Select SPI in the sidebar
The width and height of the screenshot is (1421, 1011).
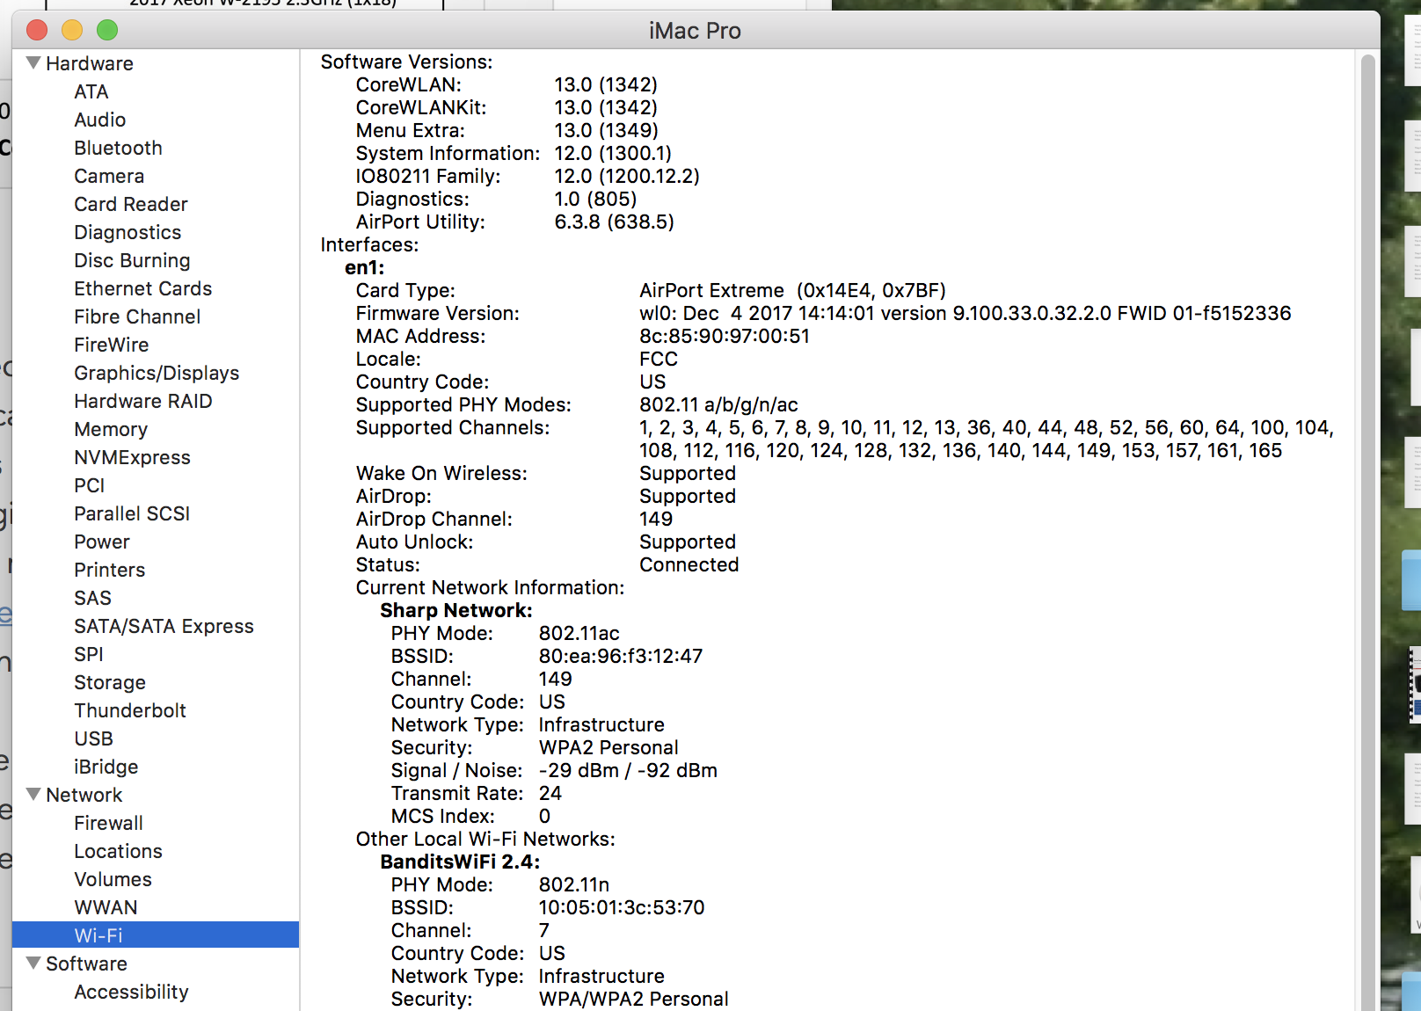click(x=89, y=654)
